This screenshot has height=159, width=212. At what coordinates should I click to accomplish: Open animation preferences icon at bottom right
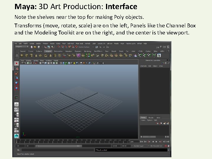169,146
